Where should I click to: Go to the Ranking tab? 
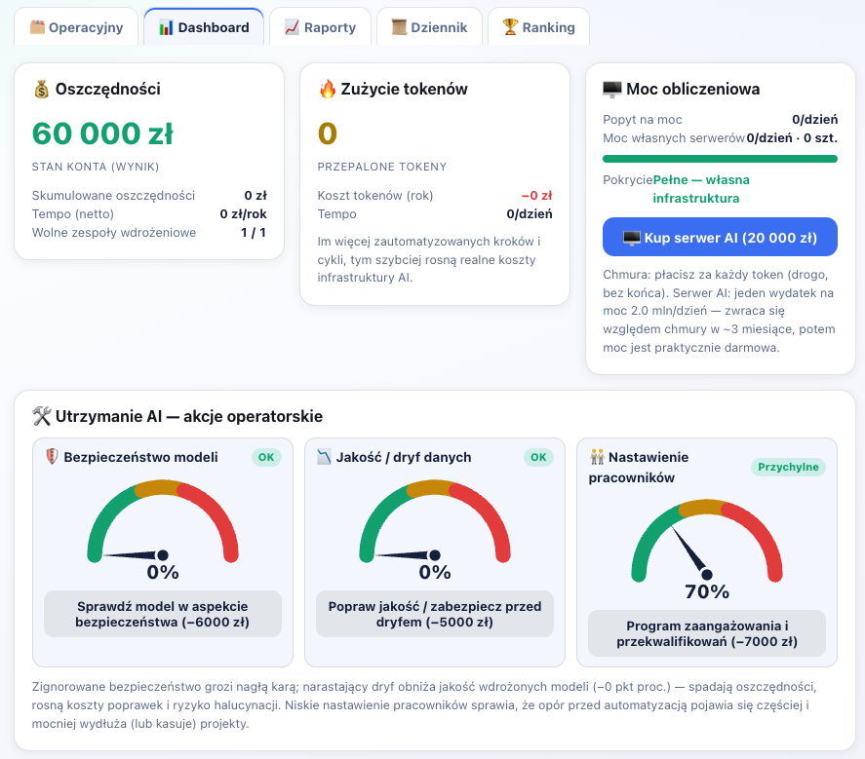tap(538, 26)
